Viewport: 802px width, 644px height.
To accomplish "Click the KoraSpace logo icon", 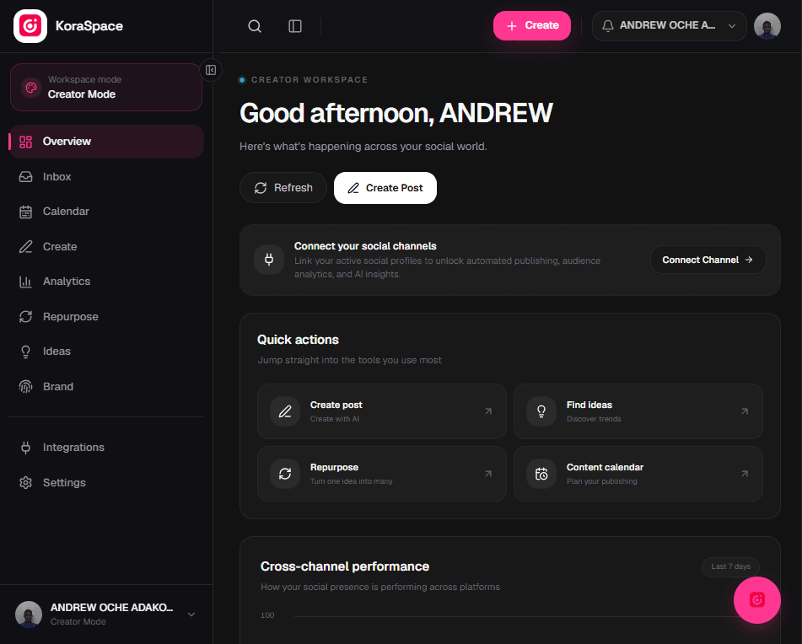I will 30,26.
